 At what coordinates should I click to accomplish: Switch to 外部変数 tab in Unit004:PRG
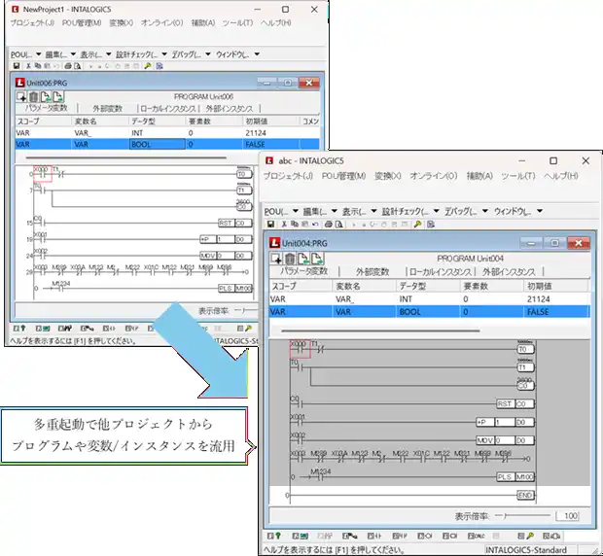coord(372,271)
